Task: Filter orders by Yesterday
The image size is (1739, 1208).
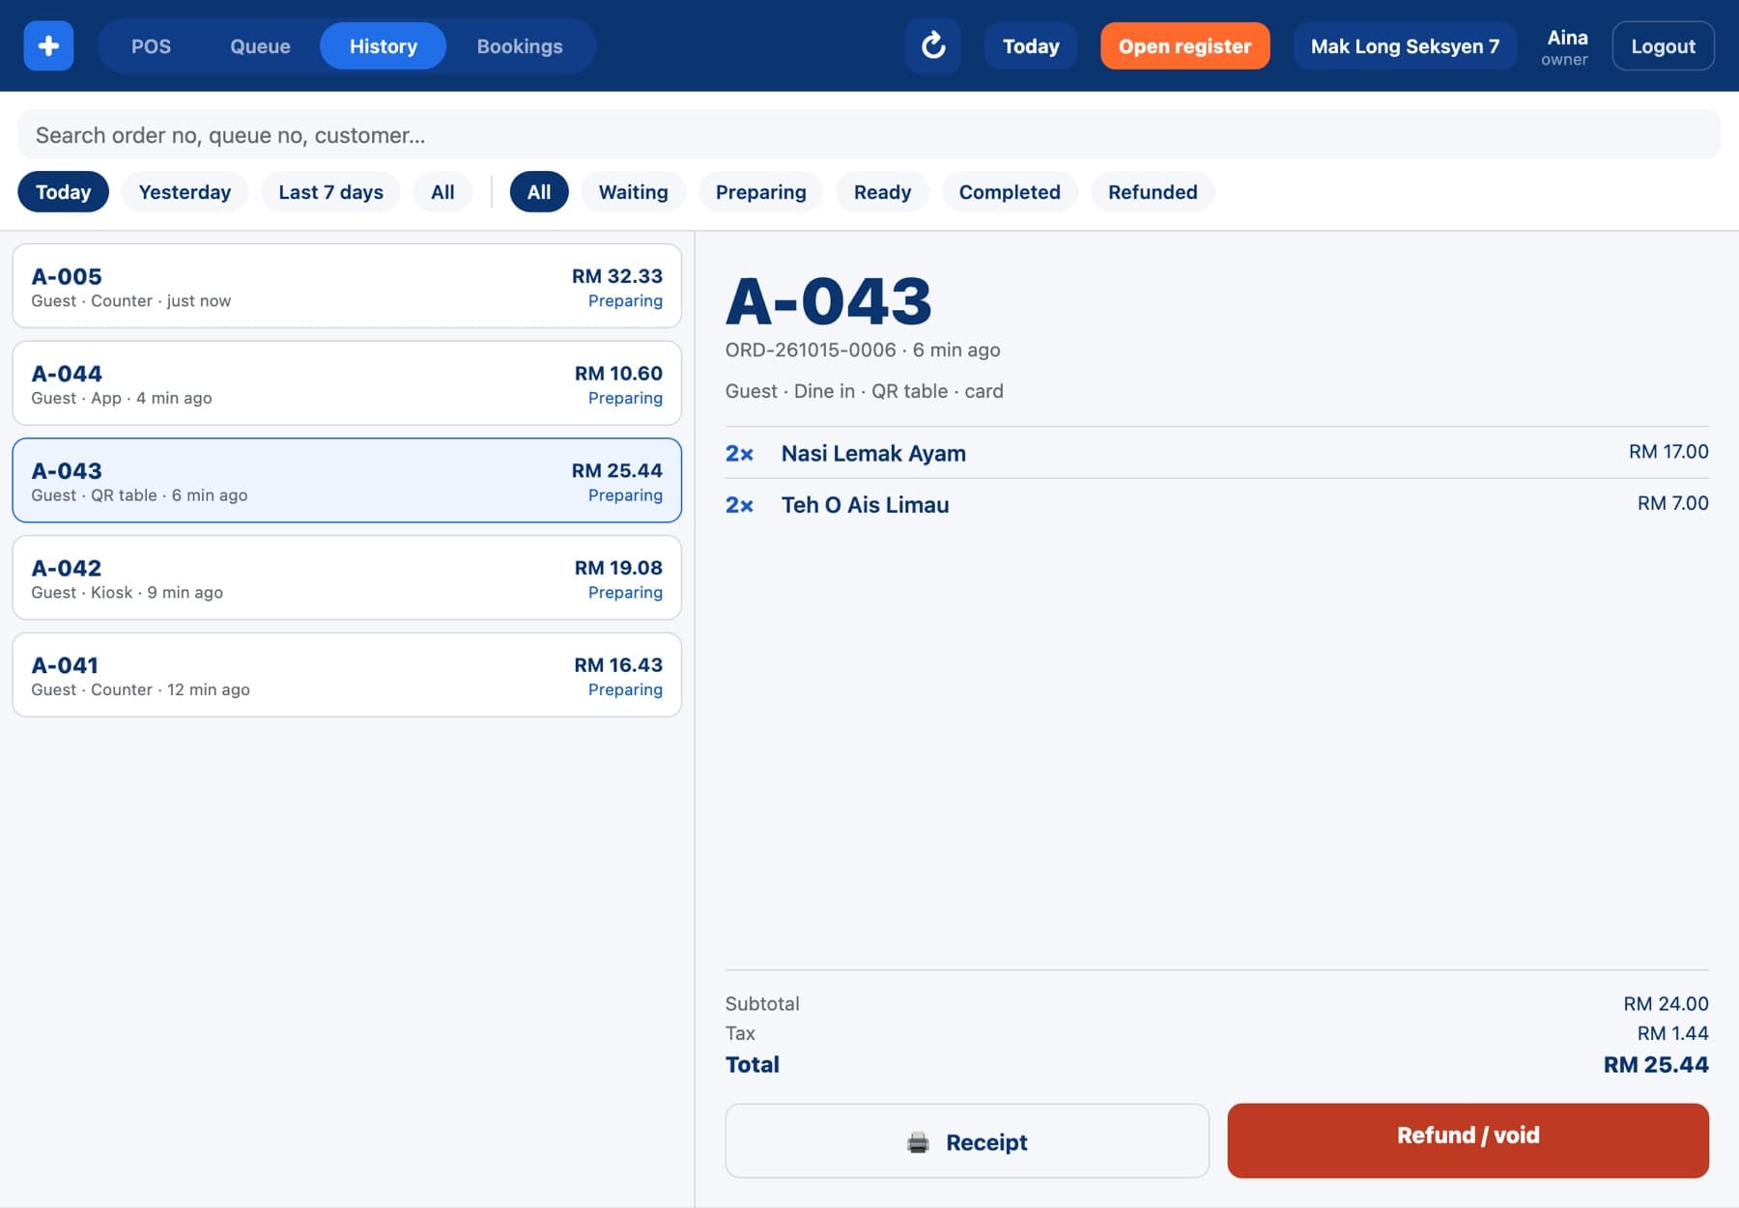Action: (185, 191)
